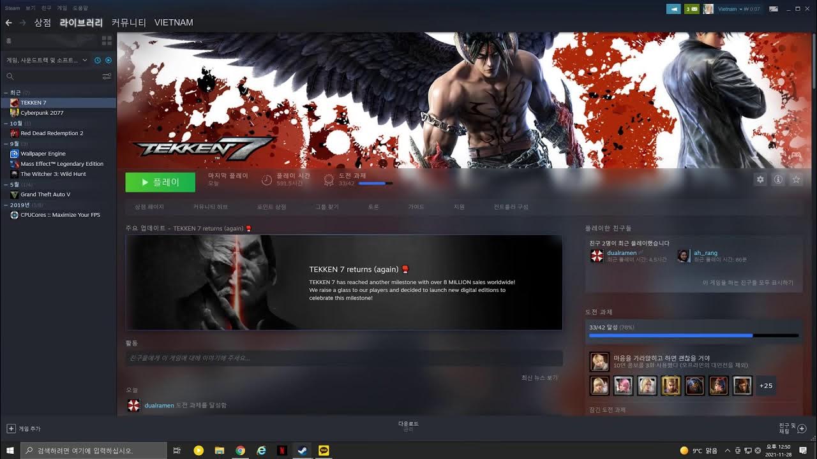This screenshot has height=459, width=817.
Task: Open TEKKEN 7 game settings gear
Action: pyautogui.click(x=760, y=180)
